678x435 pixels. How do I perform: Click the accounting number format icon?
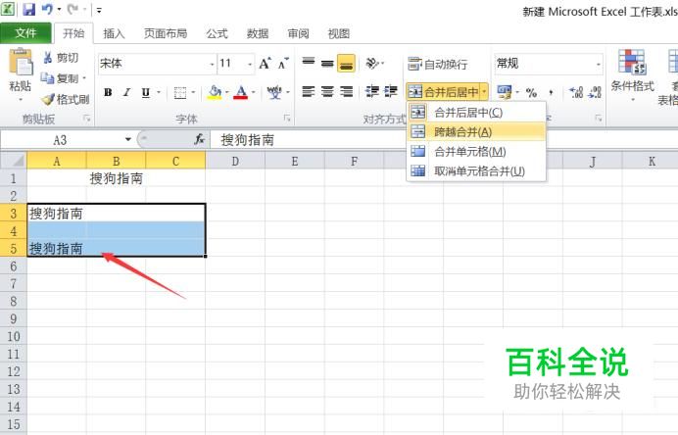coord(504,92)
